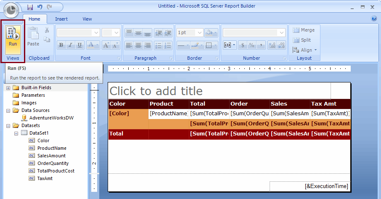This screenshot has height=199, width=381.
Task: Open the Align dropdown in Layout group
Action: coord(305,50)
